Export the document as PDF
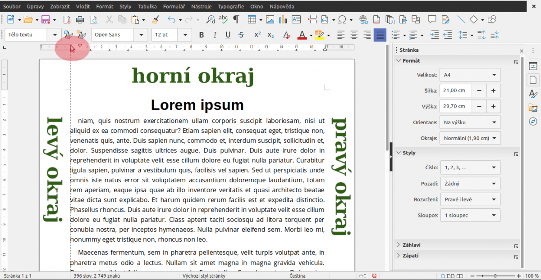Screen dimensions: 541x280 point(67,20)
